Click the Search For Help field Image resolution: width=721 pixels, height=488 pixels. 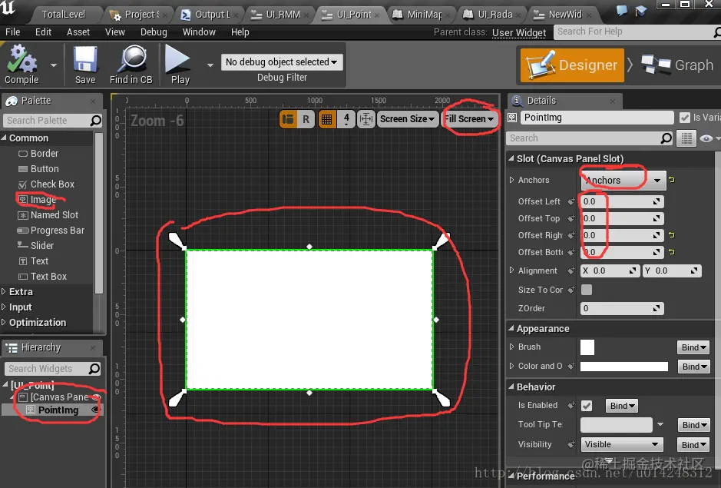coord(633,32)
